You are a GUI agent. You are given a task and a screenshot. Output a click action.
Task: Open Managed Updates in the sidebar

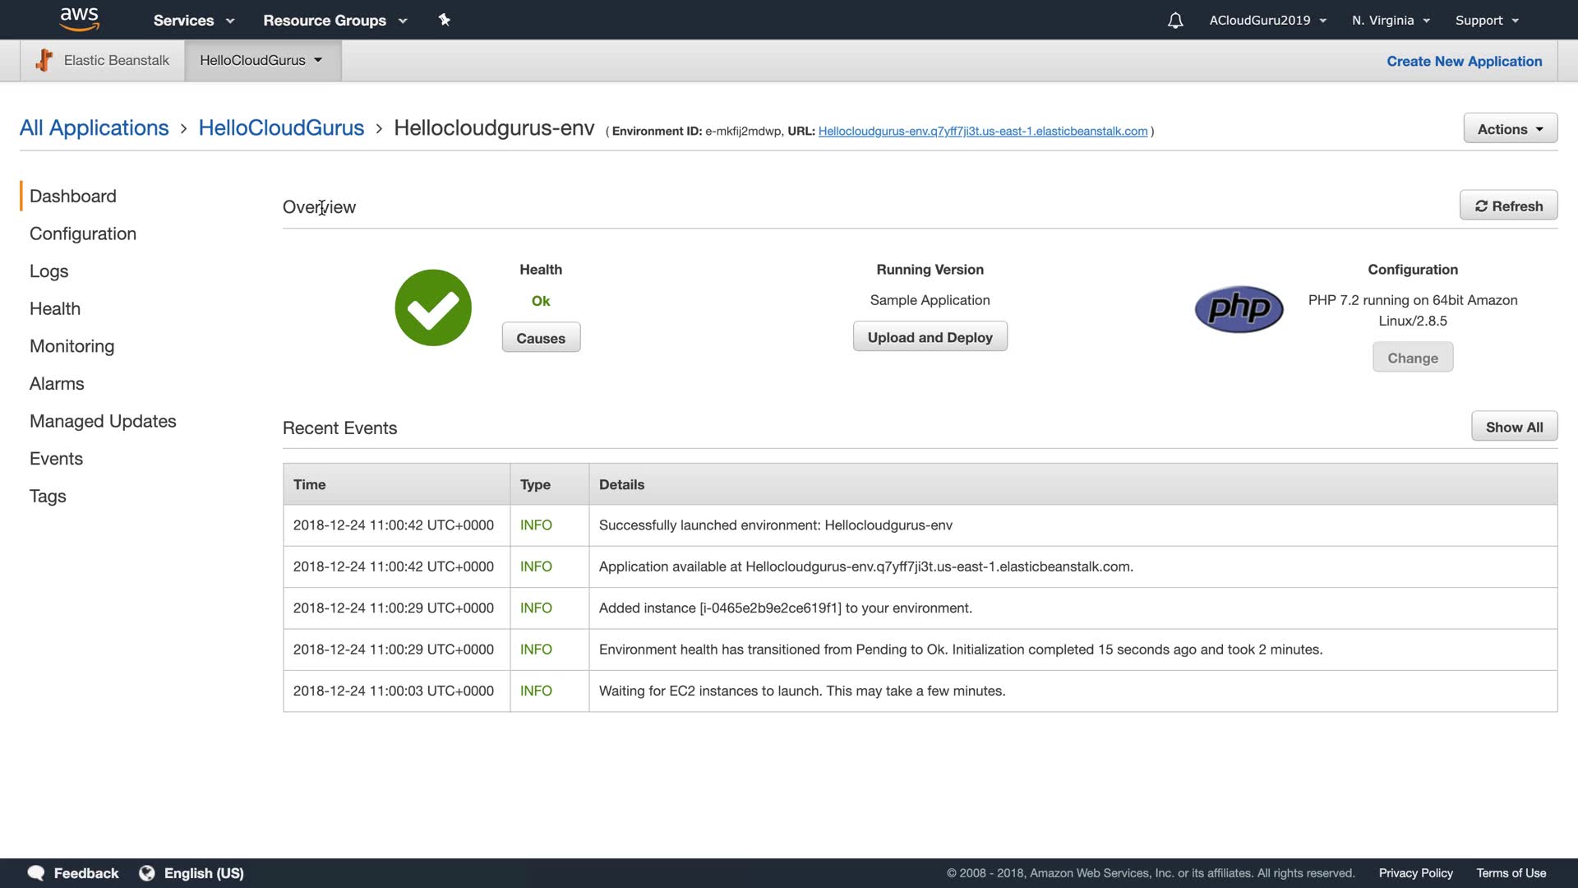pyautogui.click(x=103, y=421)
